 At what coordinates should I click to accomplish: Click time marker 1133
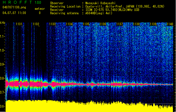(53, 24)
